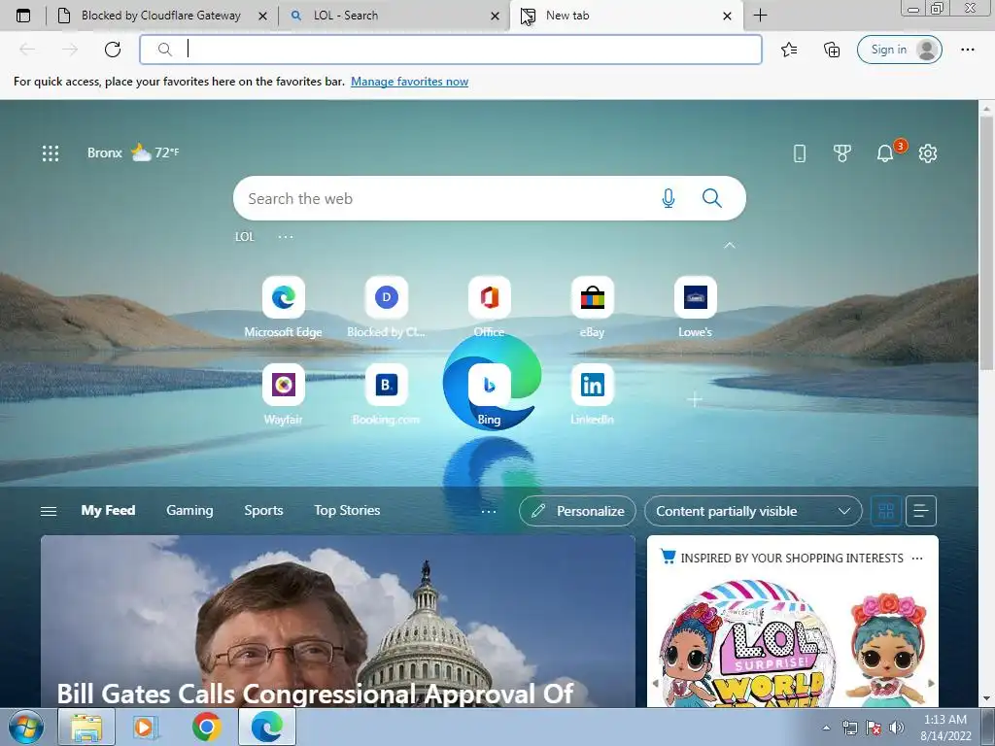Click the address bar input
The image size is (995, 746).
tap(451, 50)
